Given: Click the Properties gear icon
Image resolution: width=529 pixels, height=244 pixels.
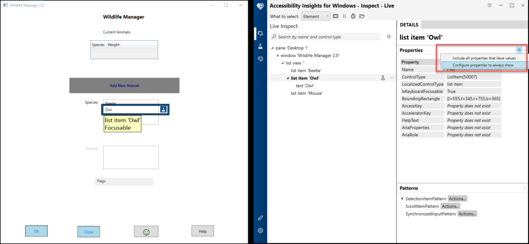Looking at the screenshot, I should click(519, 50).
